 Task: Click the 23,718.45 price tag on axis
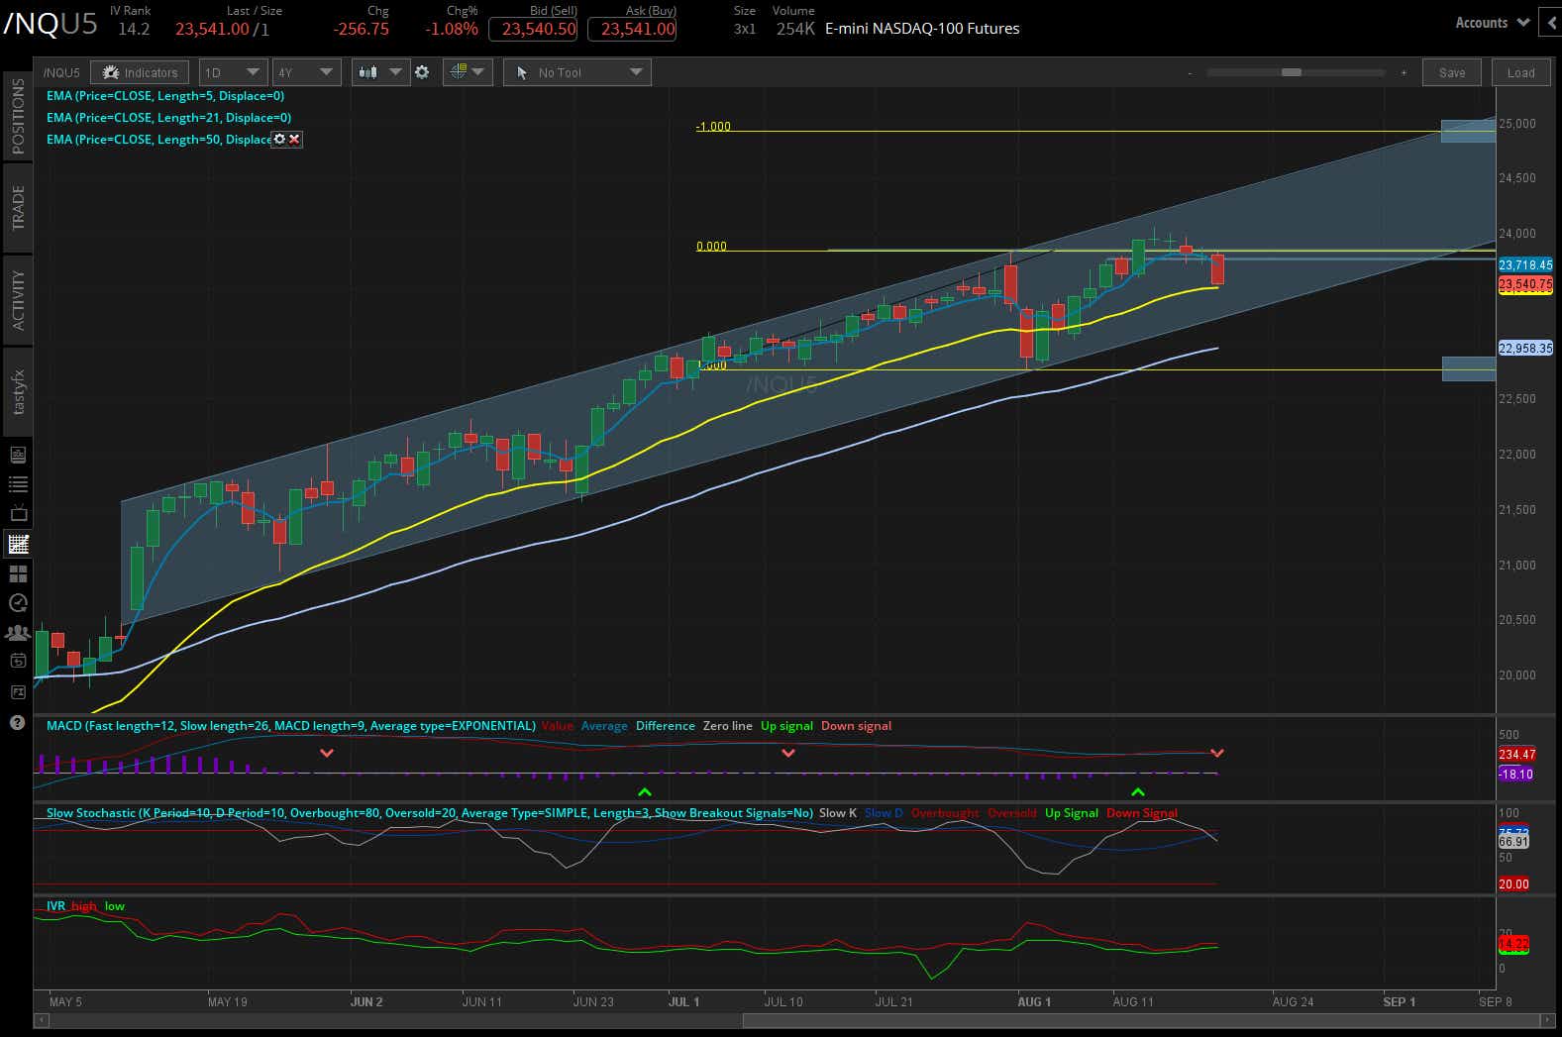pos(1525,265)
